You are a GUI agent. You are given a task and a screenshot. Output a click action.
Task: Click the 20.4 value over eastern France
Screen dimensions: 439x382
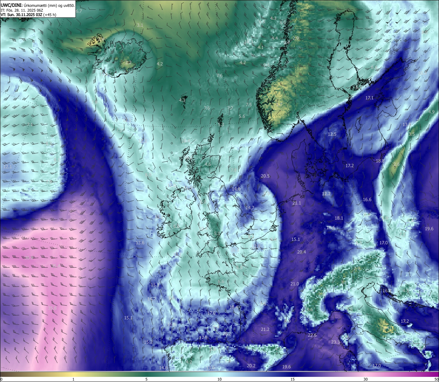point(301,252)
